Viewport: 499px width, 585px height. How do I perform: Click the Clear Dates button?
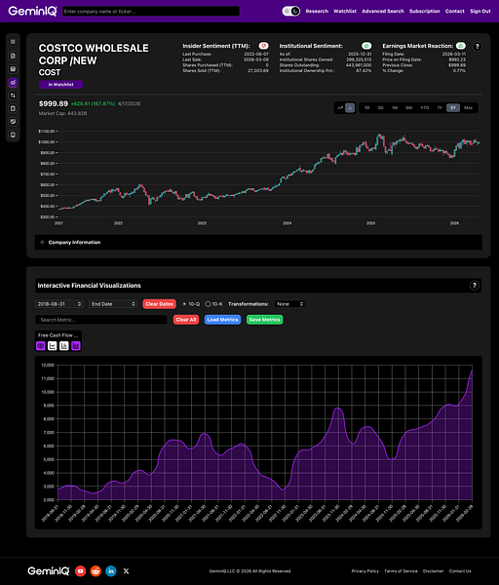159,304
